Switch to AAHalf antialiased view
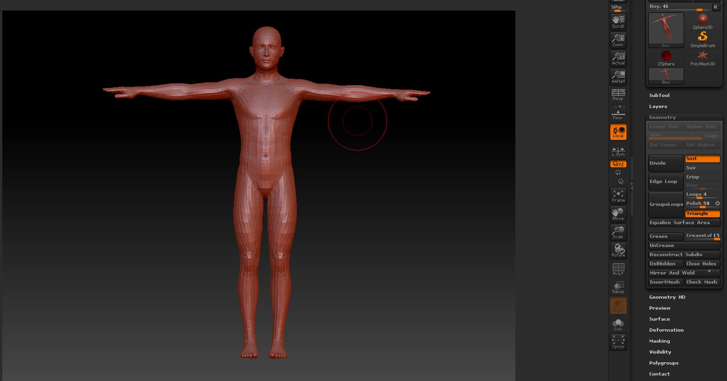This screenshot has height=381, width=727. 618,77
